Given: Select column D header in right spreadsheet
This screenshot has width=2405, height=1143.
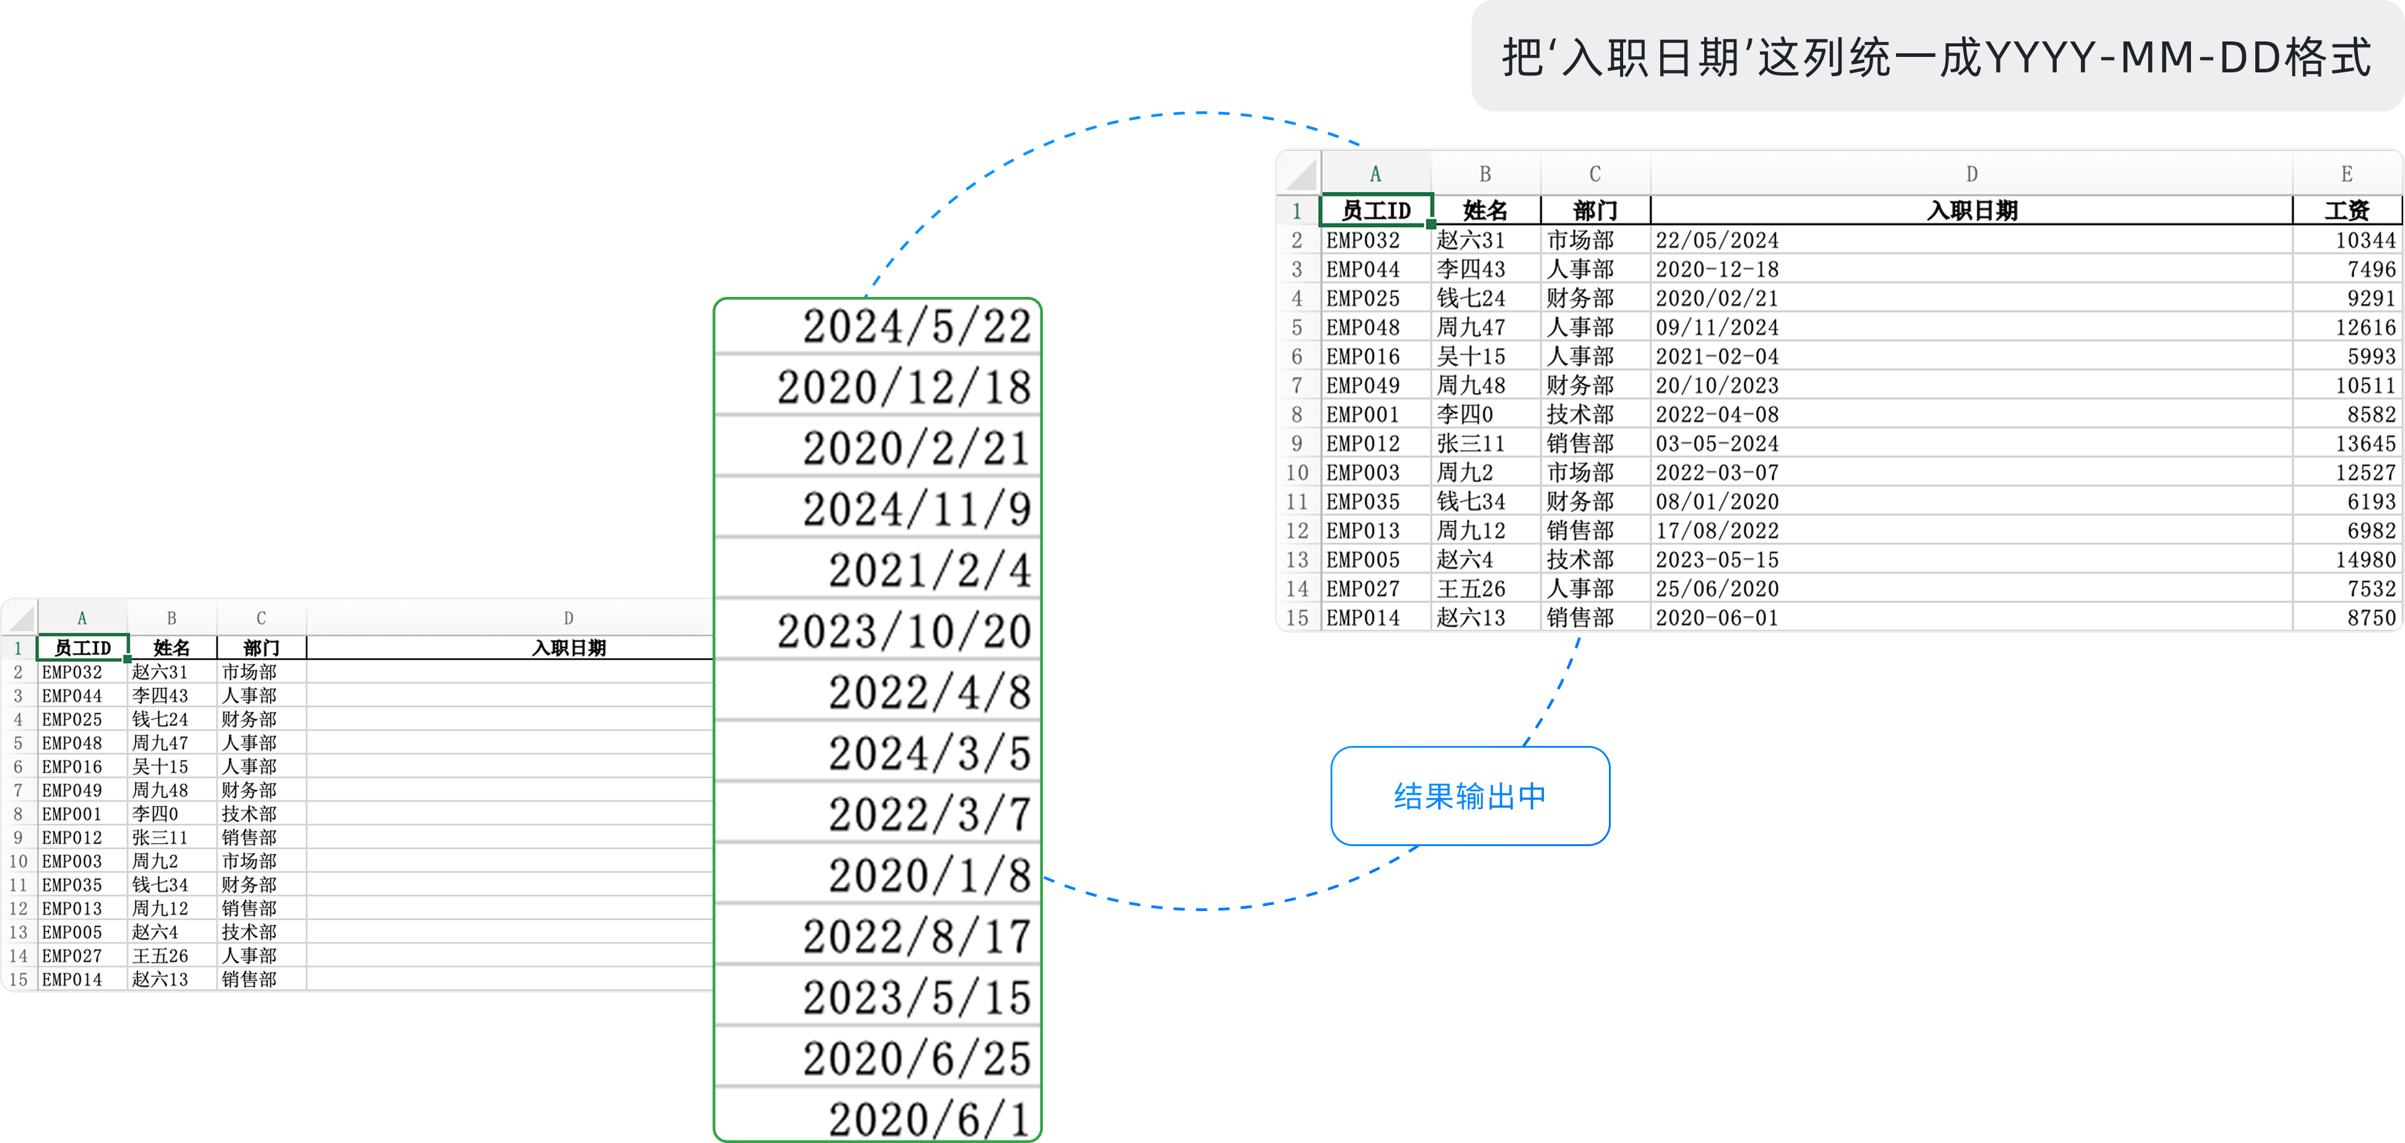Looking at the screenshot, I should tap(1971, 174).
